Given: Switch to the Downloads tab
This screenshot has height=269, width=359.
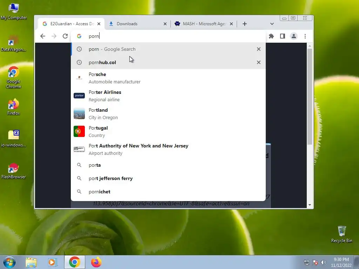Looking at the screenshot, I should (137, 24).
